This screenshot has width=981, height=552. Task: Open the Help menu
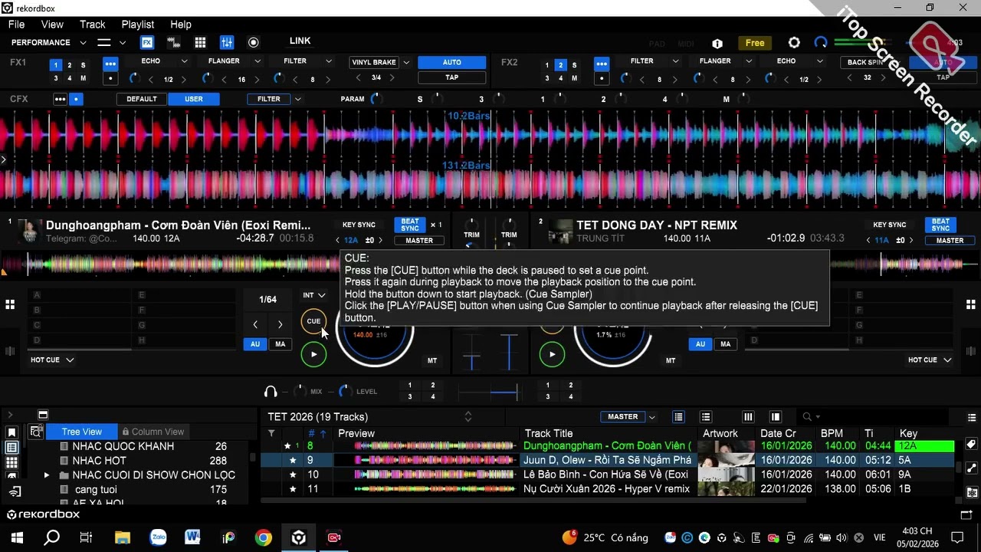181,25
